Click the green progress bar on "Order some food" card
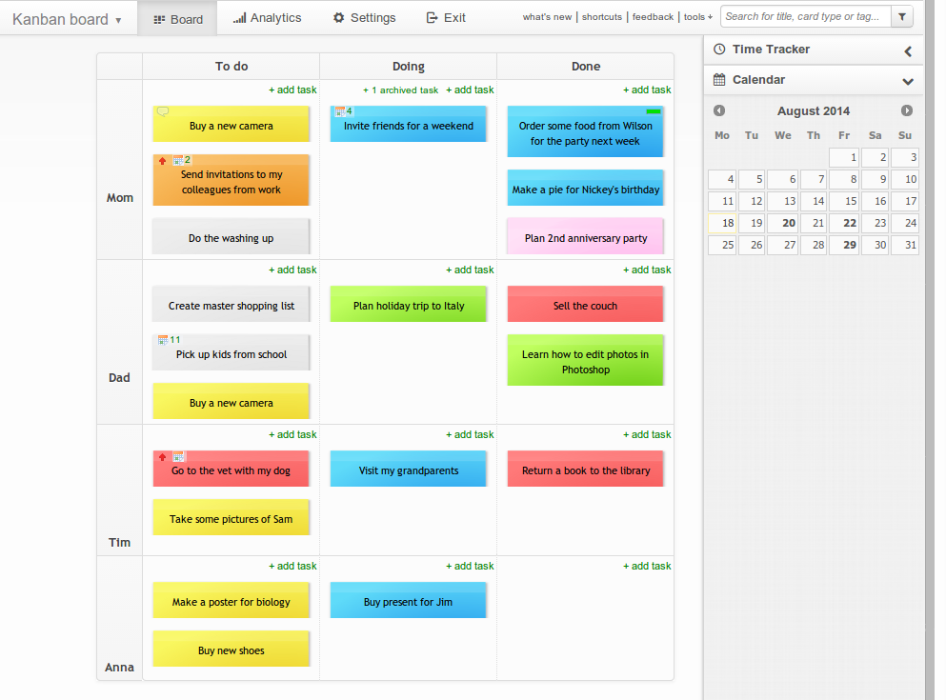946x700 pixels. [654, 111]
